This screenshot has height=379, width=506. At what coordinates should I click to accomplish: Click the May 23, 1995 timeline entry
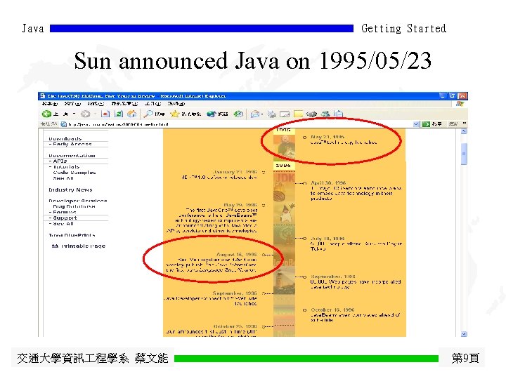(344, 140)
